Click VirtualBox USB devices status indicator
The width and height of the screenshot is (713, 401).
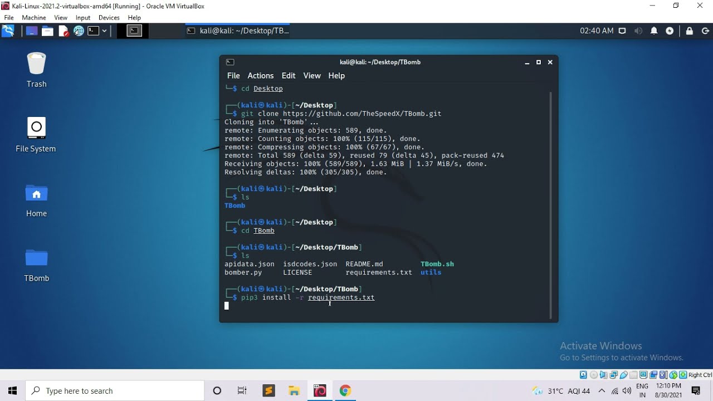(623, 375)
